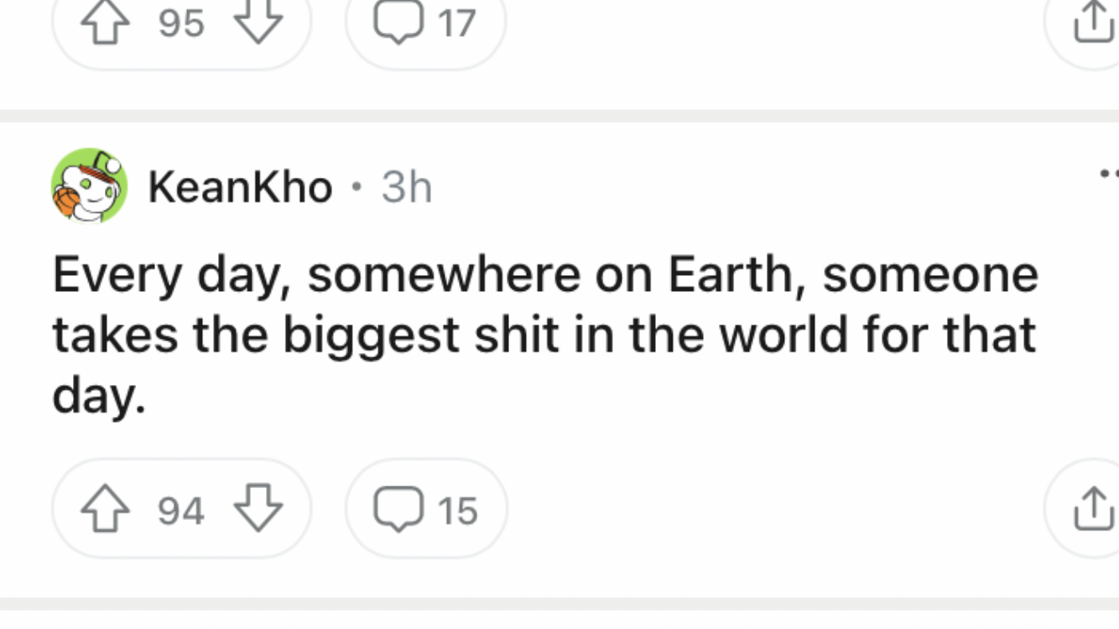Upvote KeanKho's post with 94 points
Image resolution: width=1119 pixels, height=629 pixels.
click(105, 509)
